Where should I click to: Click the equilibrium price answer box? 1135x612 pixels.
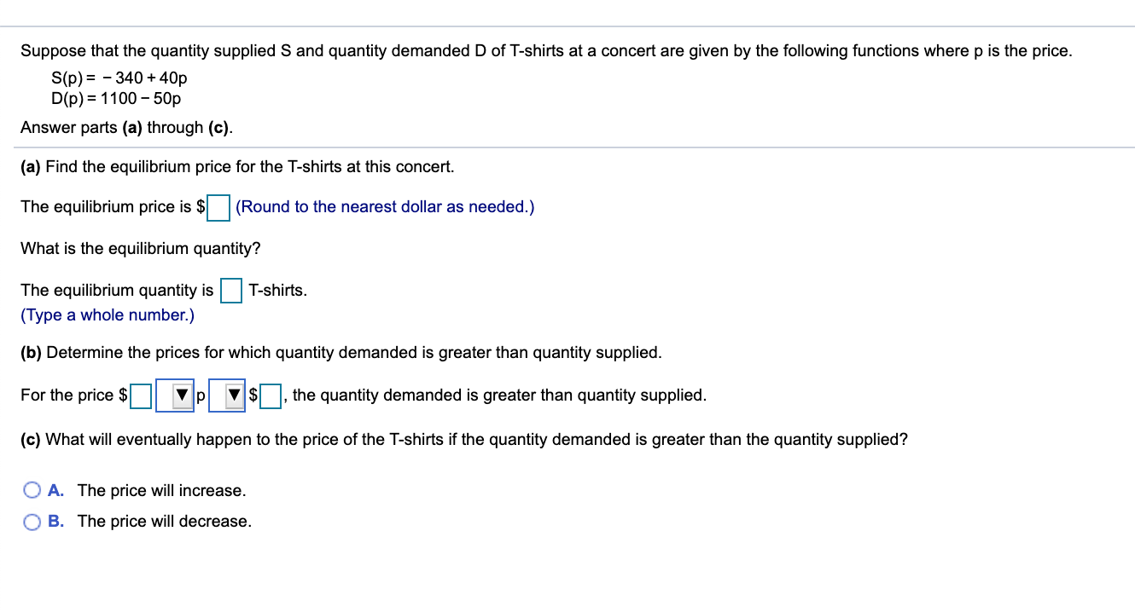[x=218, y=206]
